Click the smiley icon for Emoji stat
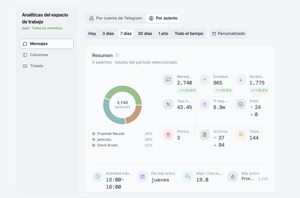This screenshot has height=198, width=300. coord(241,104)
